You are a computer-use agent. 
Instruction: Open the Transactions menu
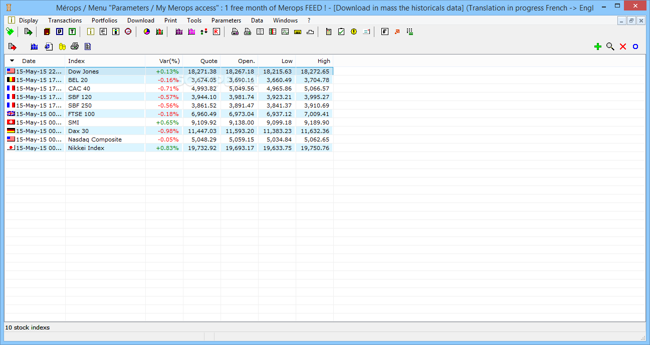[x=65, y=20]
